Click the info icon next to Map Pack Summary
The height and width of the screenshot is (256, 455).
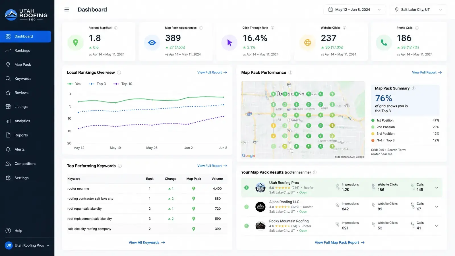point(414,88)
